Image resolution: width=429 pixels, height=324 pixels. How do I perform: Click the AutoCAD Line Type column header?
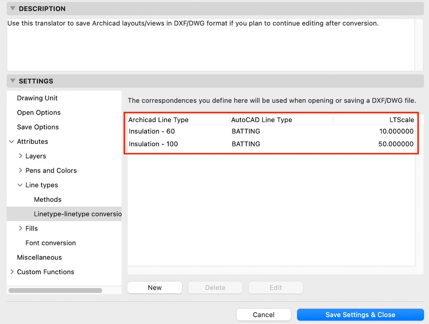282,120
